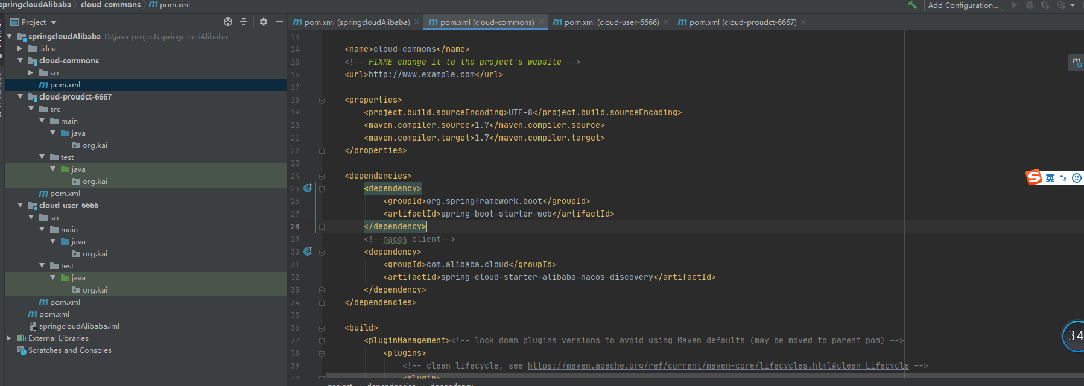Screen dimensions: 1084x386
Task: Click Sogou emoji smiley icon
Action: click(x=1076, y=178)
